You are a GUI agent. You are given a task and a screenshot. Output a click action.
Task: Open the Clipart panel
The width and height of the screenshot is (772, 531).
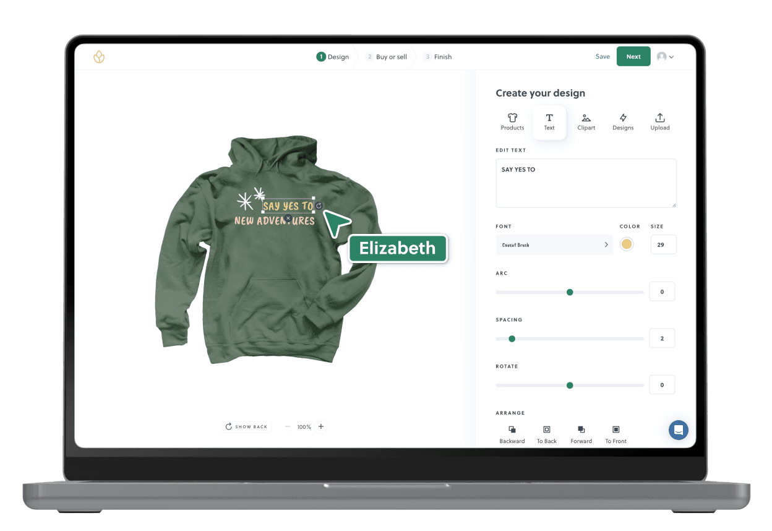[586, 121]
